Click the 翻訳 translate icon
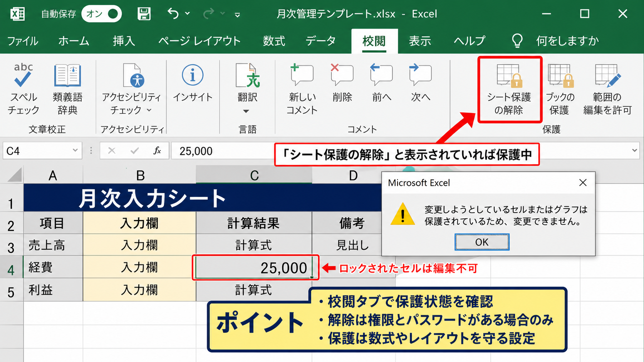 (x=247, y=76)
